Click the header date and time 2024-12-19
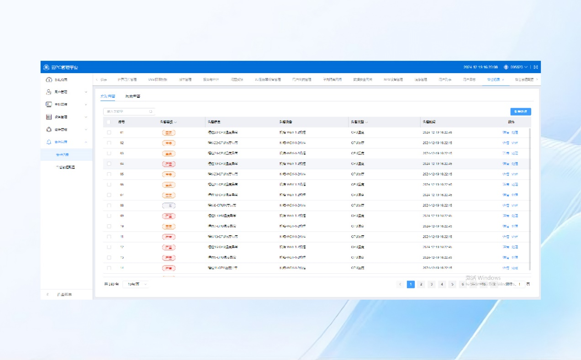The image size is (581, 360). coord(481,67)
